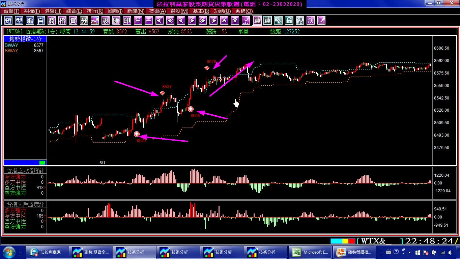
Task: Step forward with the single right arrow icon
Action: (x=192, y=21)
